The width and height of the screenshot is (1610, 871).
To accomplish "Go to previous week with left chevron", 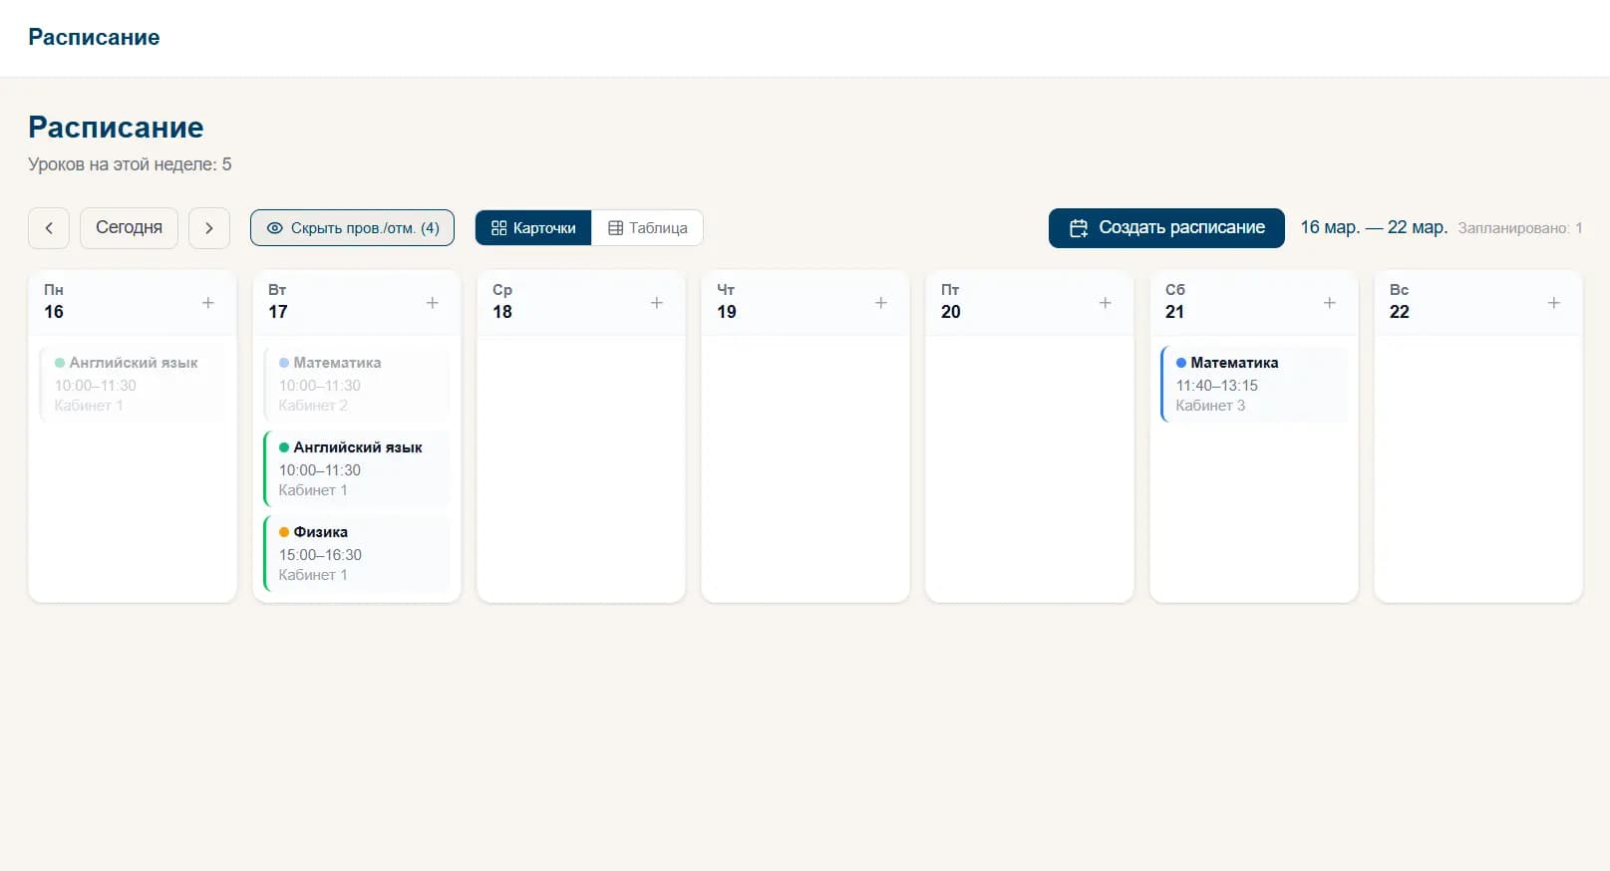I will point(49,228).
